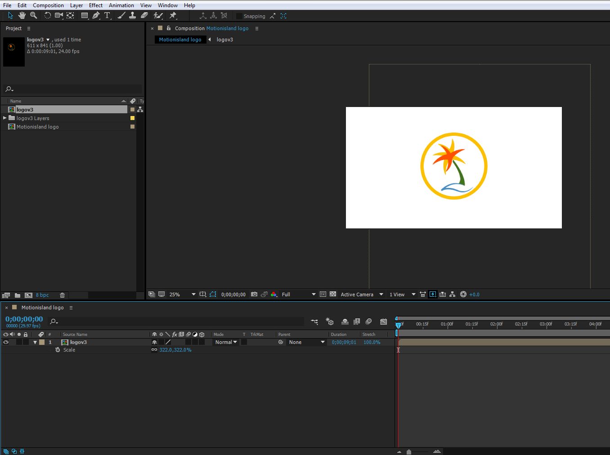Open the Animation menu
Screen dimensions: 610x455
click(x=121, y=5)
